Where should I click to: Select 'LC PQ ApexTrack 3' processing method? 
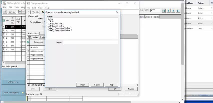pos(56,26)
